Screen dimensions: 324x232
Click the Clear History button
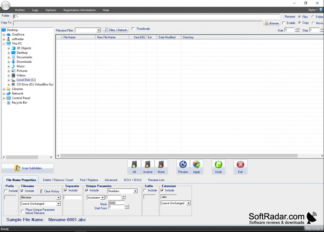tap(50, 191)
